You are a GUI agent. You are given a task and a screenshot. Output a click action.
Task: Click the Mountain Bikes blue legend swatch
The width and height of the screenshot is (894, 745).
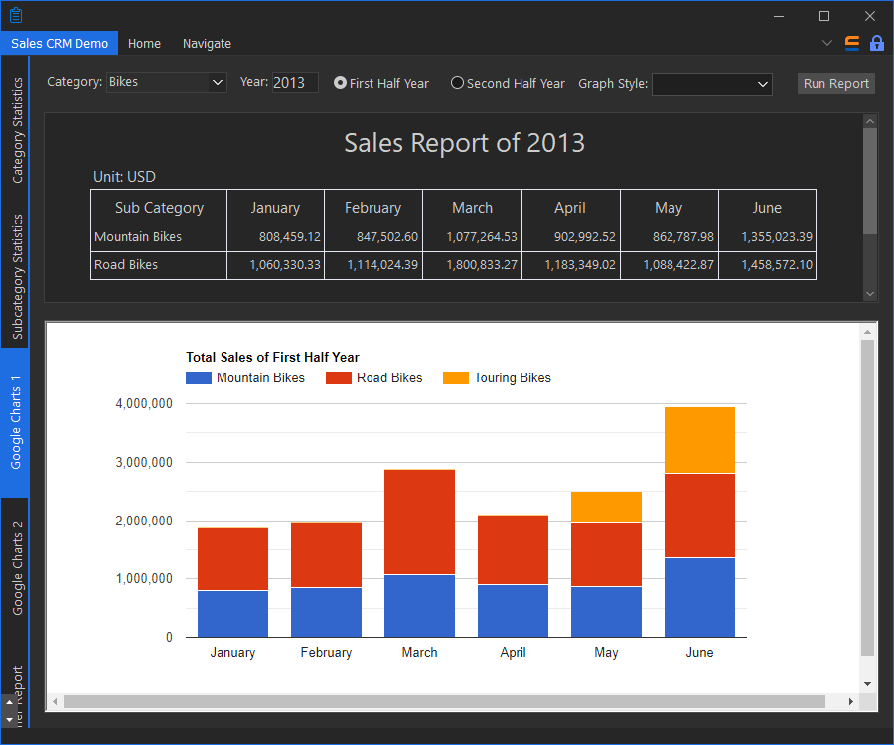(x=199, y=377)
